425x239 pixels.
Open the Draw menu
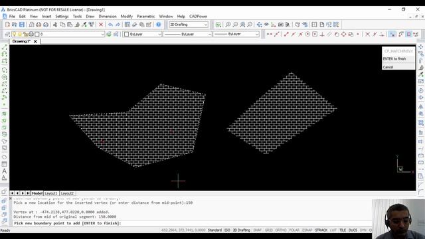coord(90,16)
